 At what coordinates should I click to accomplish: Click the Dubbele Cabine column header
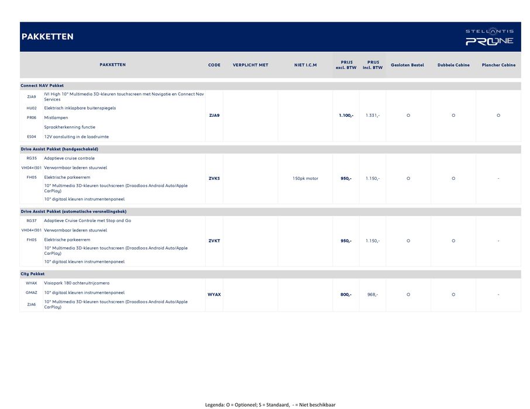(x=453, y=65)
